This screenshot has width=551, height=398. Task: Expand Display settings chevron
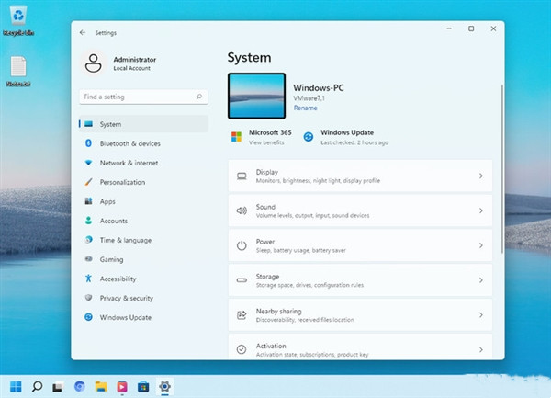480,176
